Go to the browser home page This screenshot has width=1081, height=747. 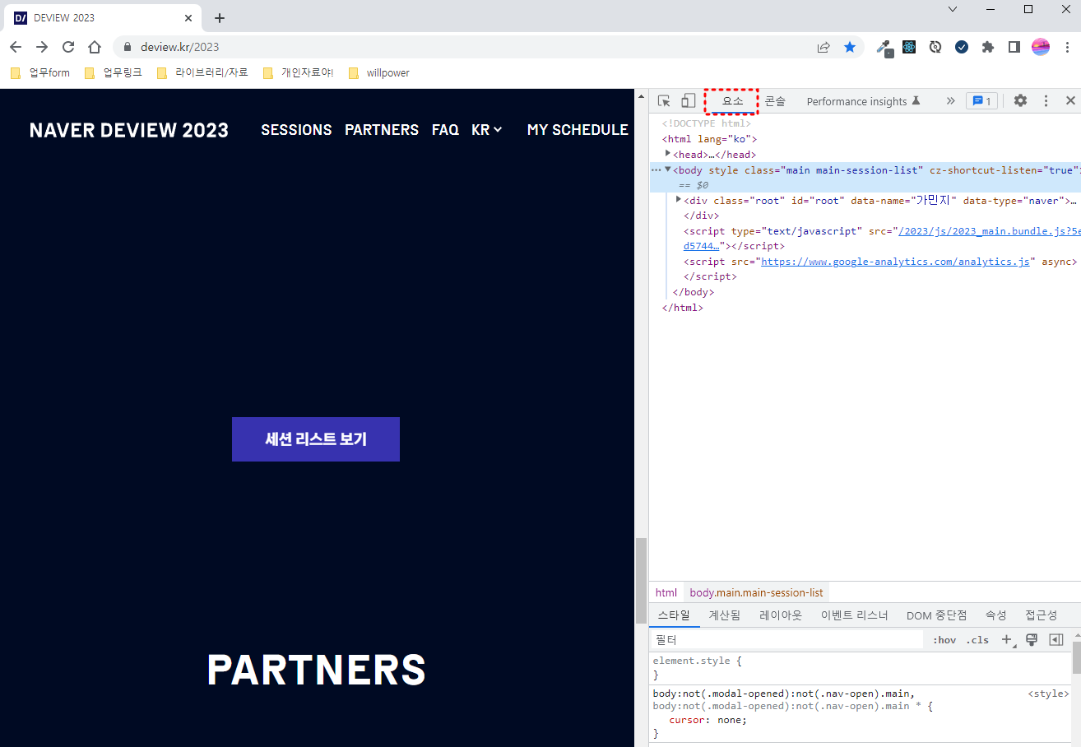[x=95, y=47]
